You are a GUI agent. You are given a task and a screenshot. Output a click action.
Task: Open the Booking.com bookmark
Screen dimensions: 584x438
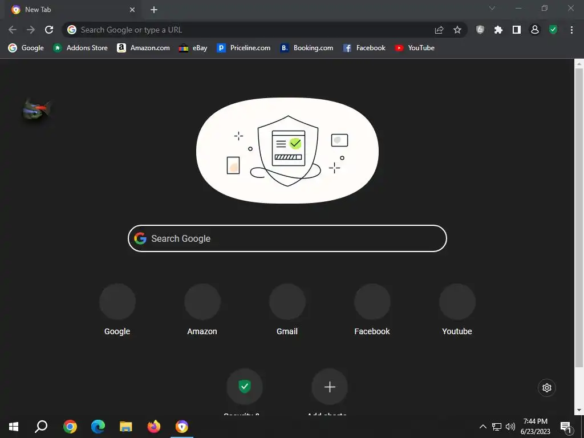(x=306, y=48)
